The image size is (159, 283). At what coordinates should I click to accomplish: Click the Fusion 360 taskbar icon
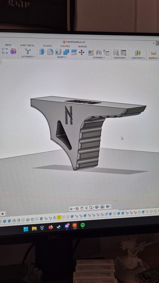point(74,226)
